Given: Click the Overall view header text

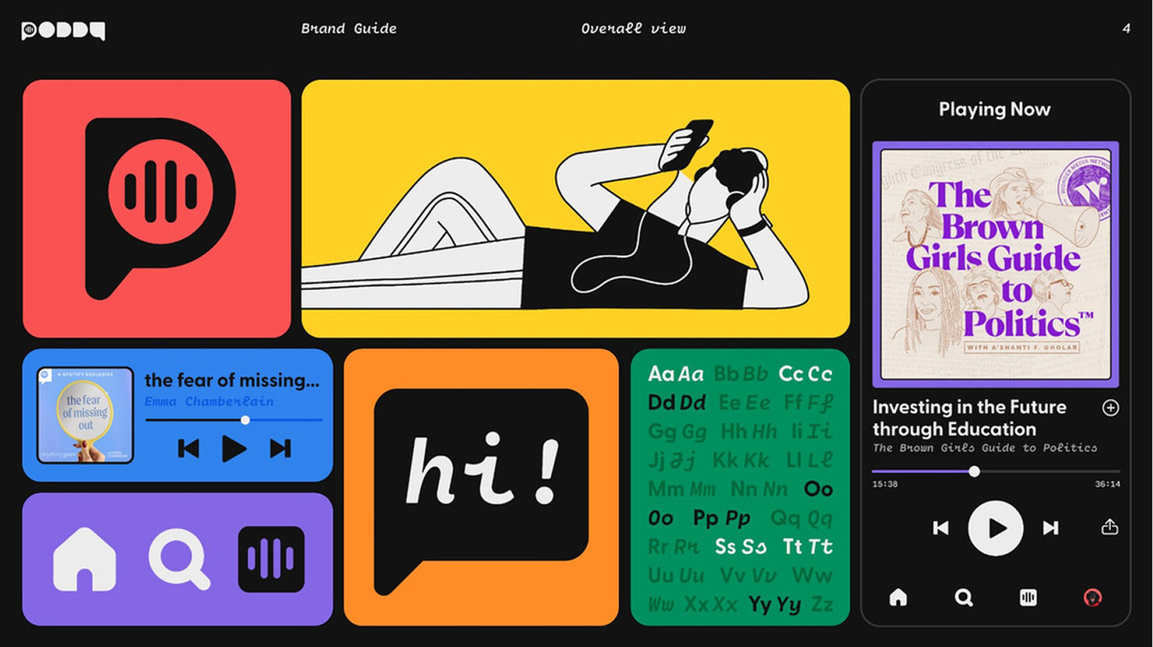Looking at the screenshot, I should (634, 29).
